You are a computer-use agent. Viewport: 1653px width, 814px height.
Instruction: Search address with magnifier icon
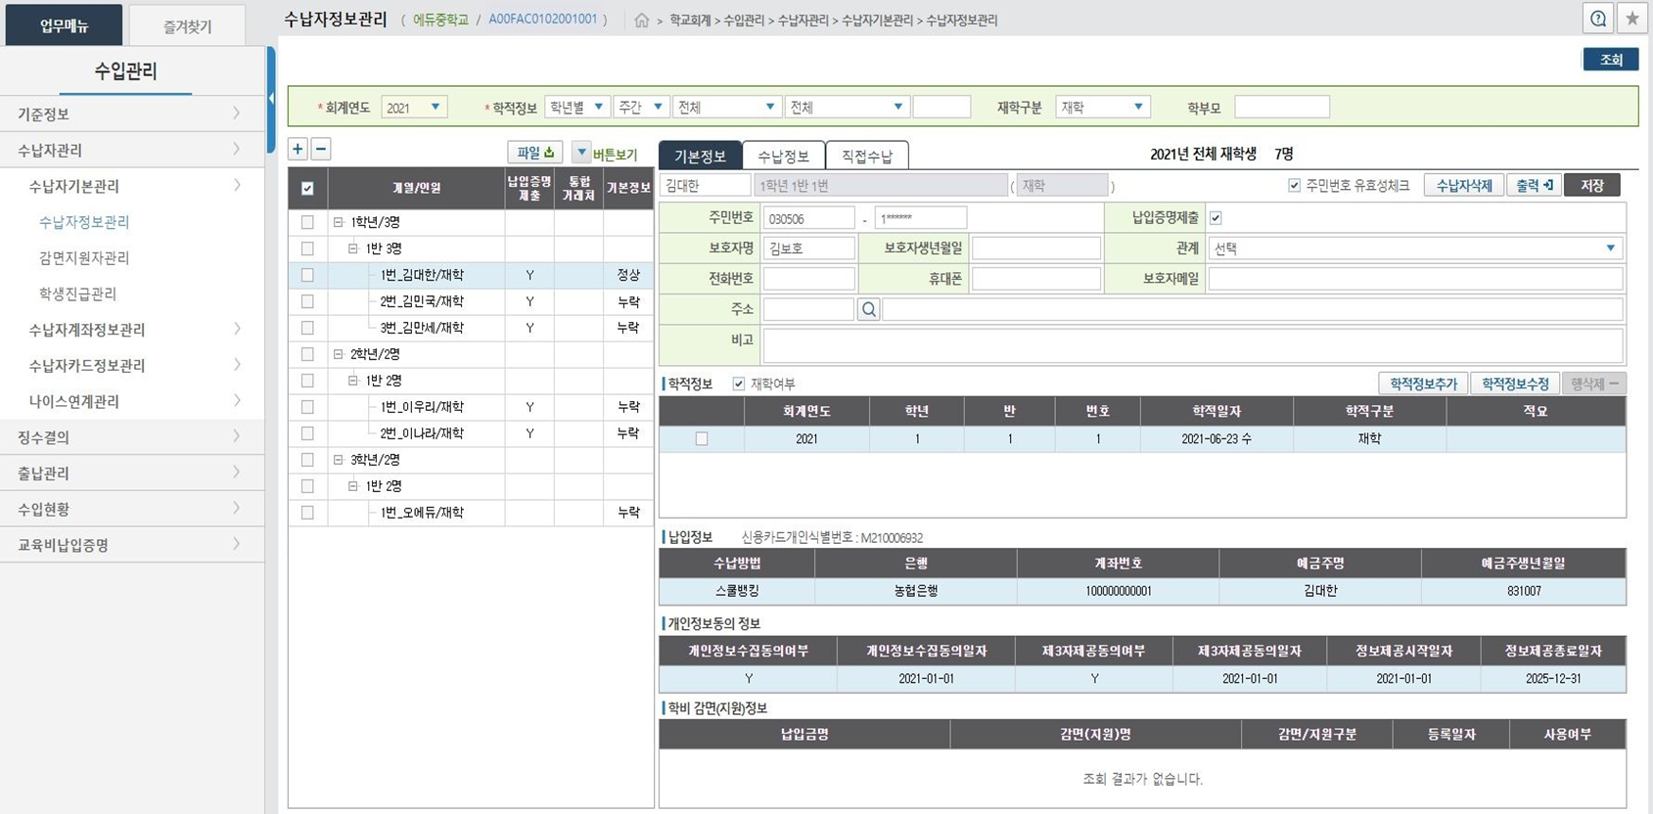(x=868, y=310)
